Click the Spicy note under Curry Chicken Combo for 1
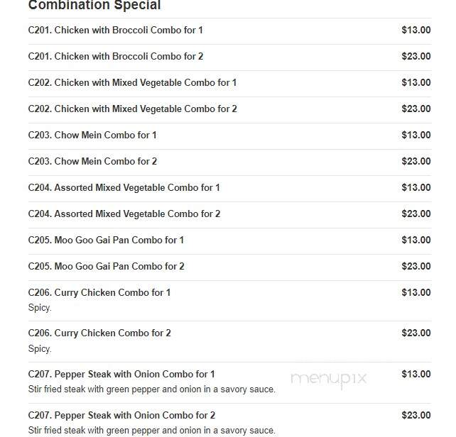This screenshot has height=437, width=456. (x=40, y=308)
